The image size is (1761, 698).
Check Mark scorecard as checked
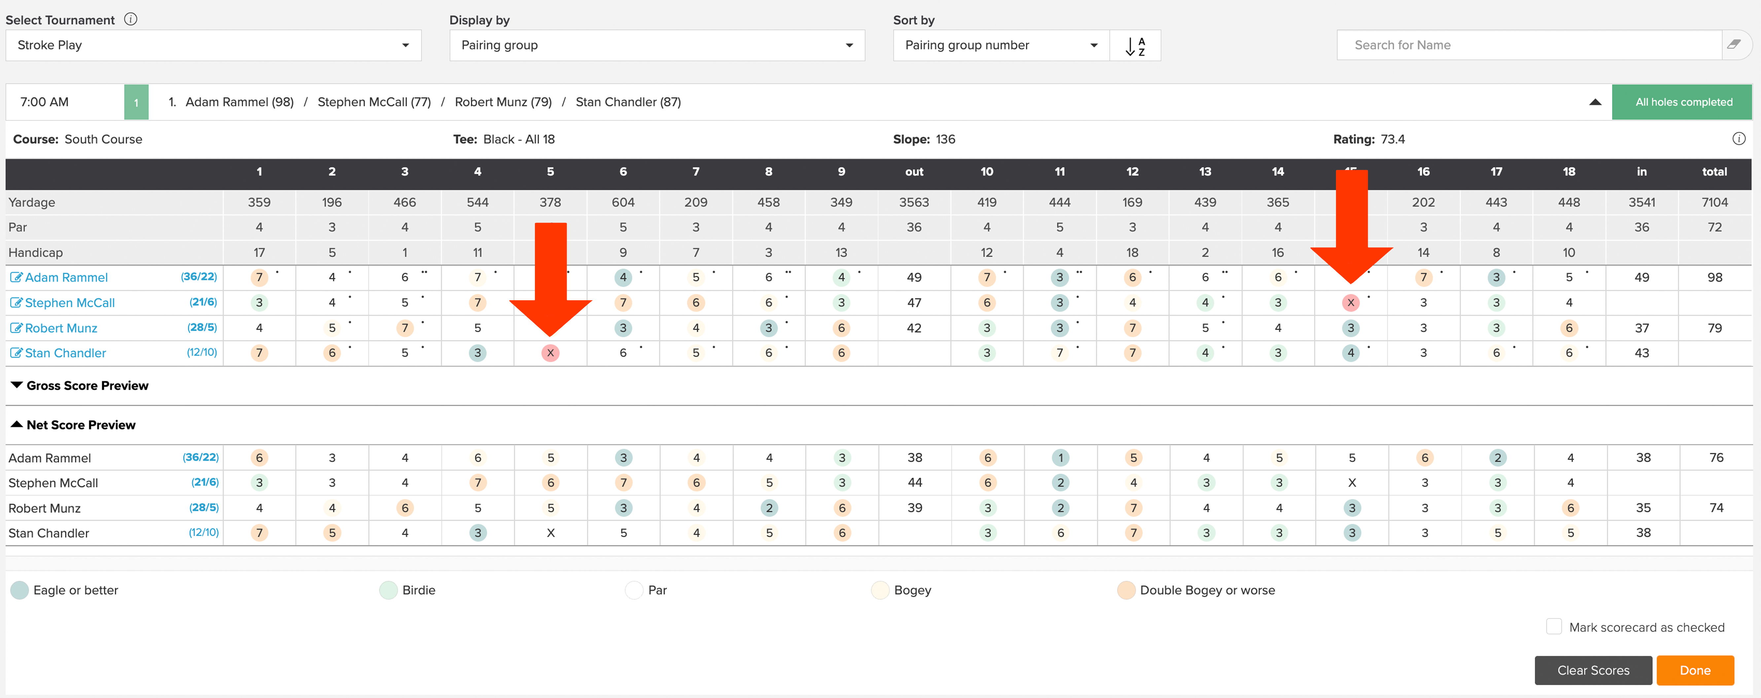1554,626
